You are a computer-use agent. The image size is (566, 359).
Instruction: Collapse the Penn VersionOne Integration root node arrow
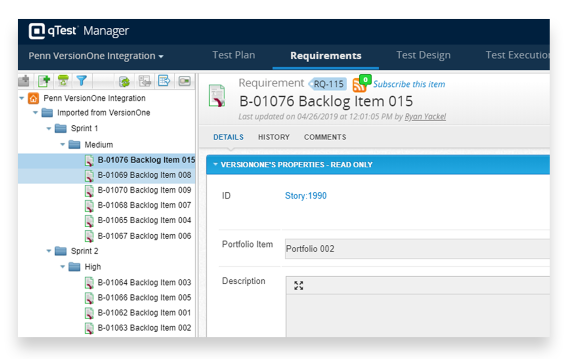[22, 98]
